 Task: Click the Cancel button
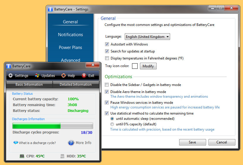[222, 142]
